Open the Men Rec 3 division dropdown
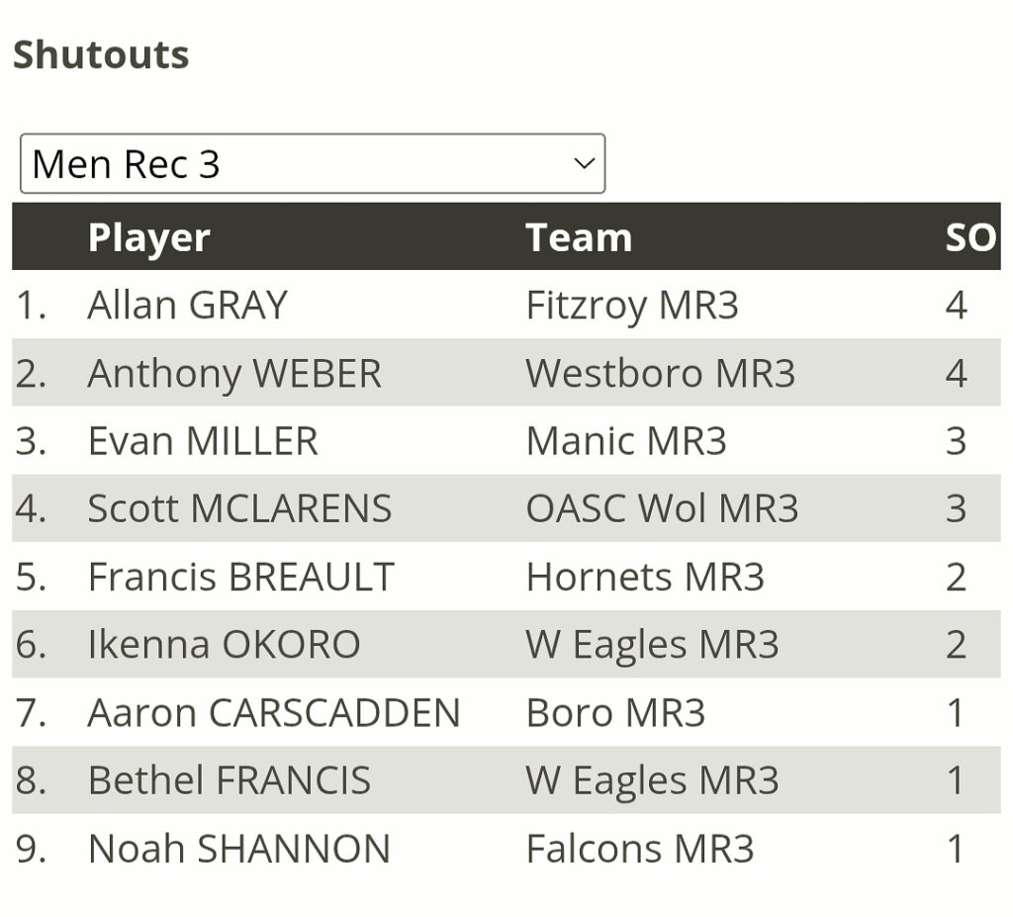1013x917 pixels. point(312,164)
